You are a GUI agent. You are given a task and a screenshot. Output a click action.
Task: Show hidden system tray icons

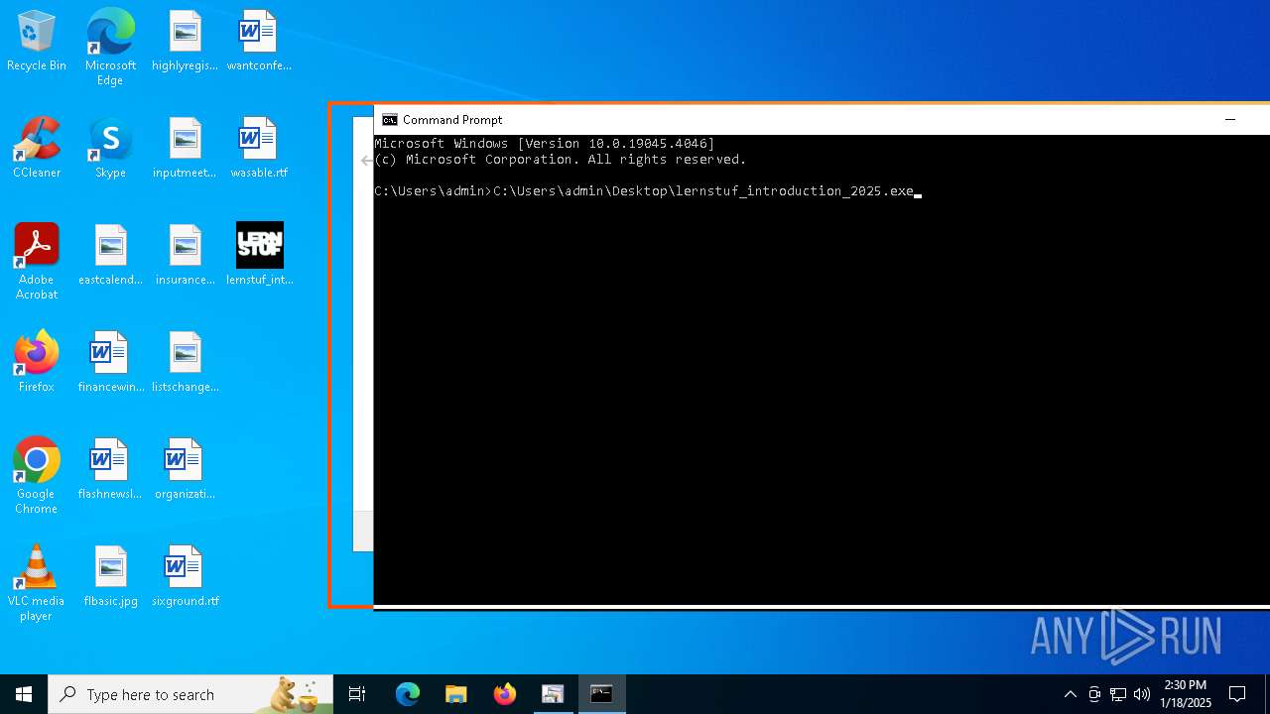tap(1070, 694)
